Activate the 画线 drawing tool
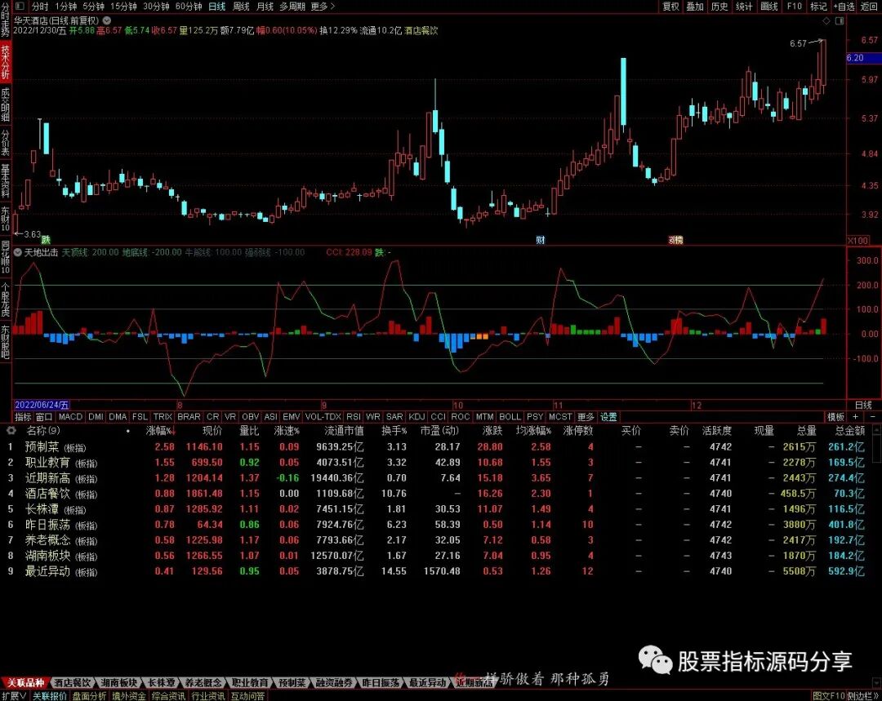 [769, 7]
